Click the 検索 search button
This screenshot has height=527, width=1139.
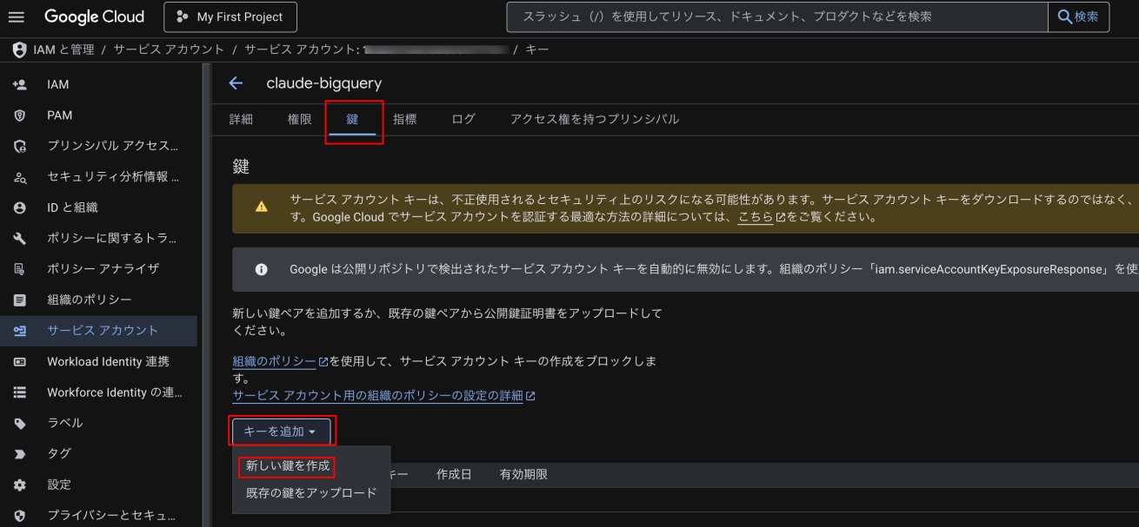coord(1079,16)
